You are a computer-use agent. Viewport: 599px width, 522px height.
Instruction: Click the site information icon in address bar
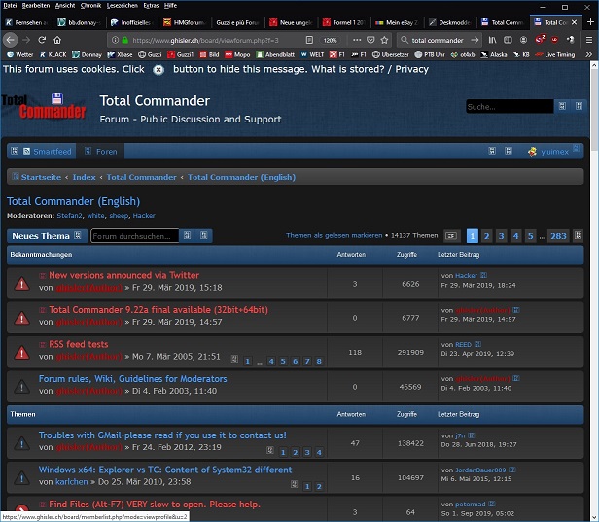click(x=115, y=40)
